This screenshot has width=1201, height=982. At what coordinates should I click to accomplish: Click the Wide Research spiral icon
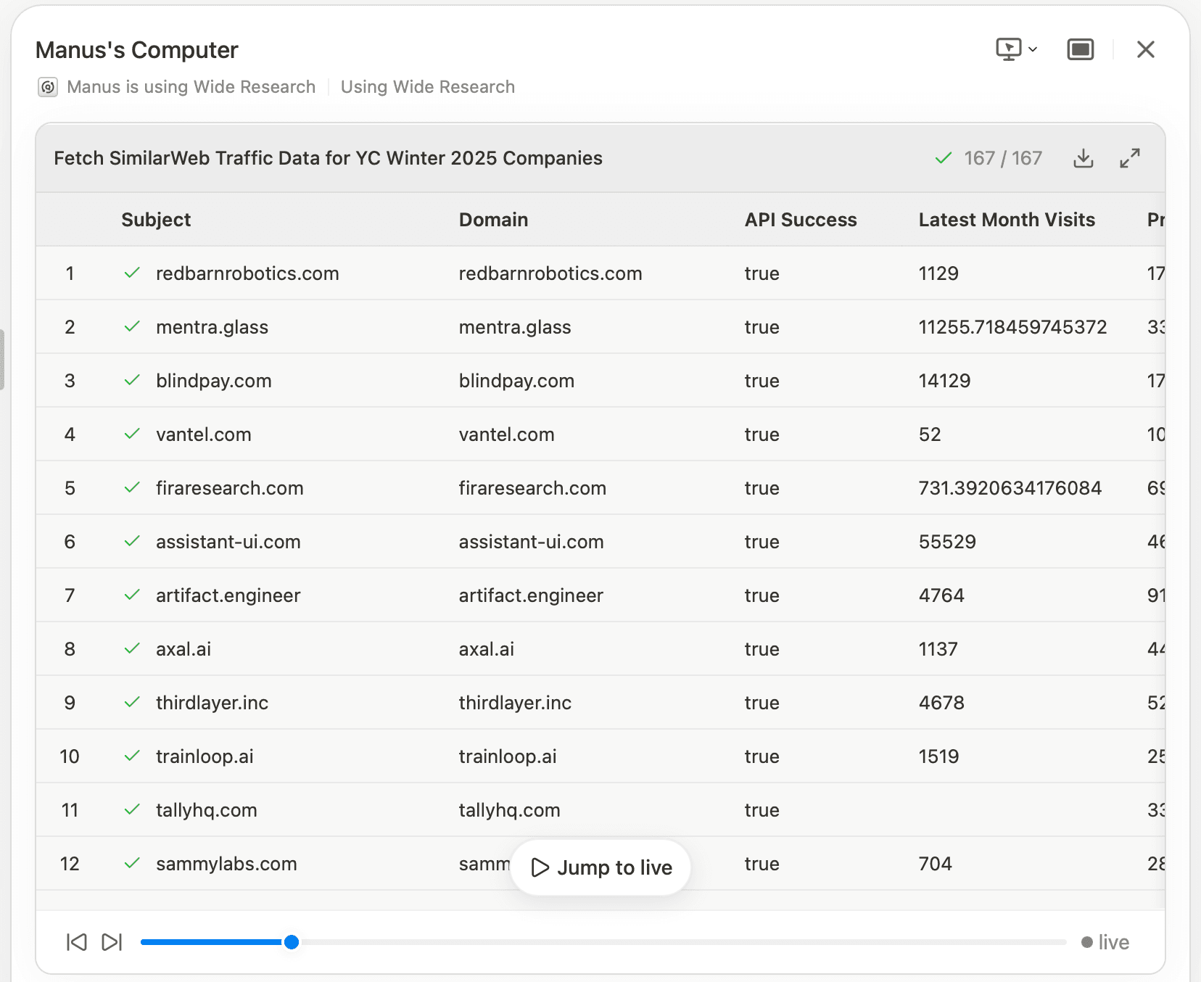coord(47,87)
